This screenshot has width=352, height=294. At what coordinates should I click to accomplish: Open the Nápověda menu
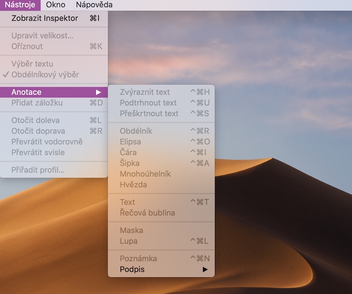[94, 5]
